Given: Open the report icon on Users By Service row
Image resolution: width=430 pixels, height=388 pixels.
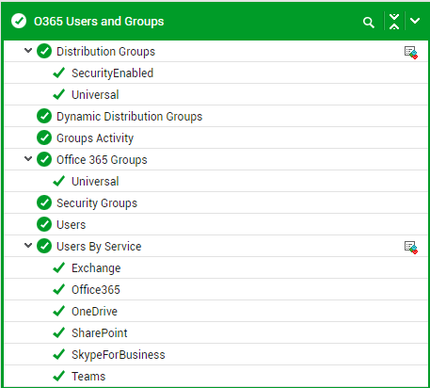Looking at the screenshot, I should coord(411,248).
